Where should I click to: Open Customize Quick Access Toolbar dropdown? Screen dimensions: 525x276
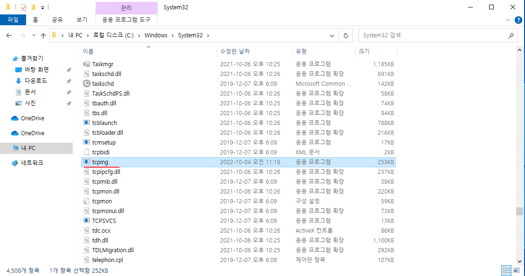point(42,7)
